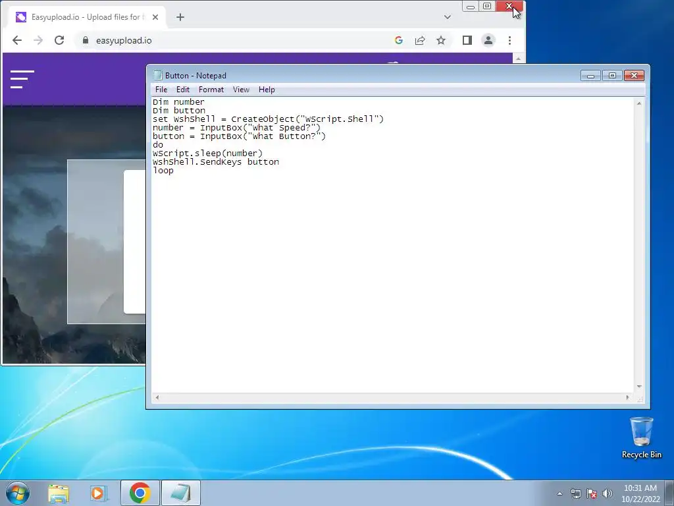Open the File menu in Notepad
The width and height of the screenshot is (674, 506).
point(161,90)
